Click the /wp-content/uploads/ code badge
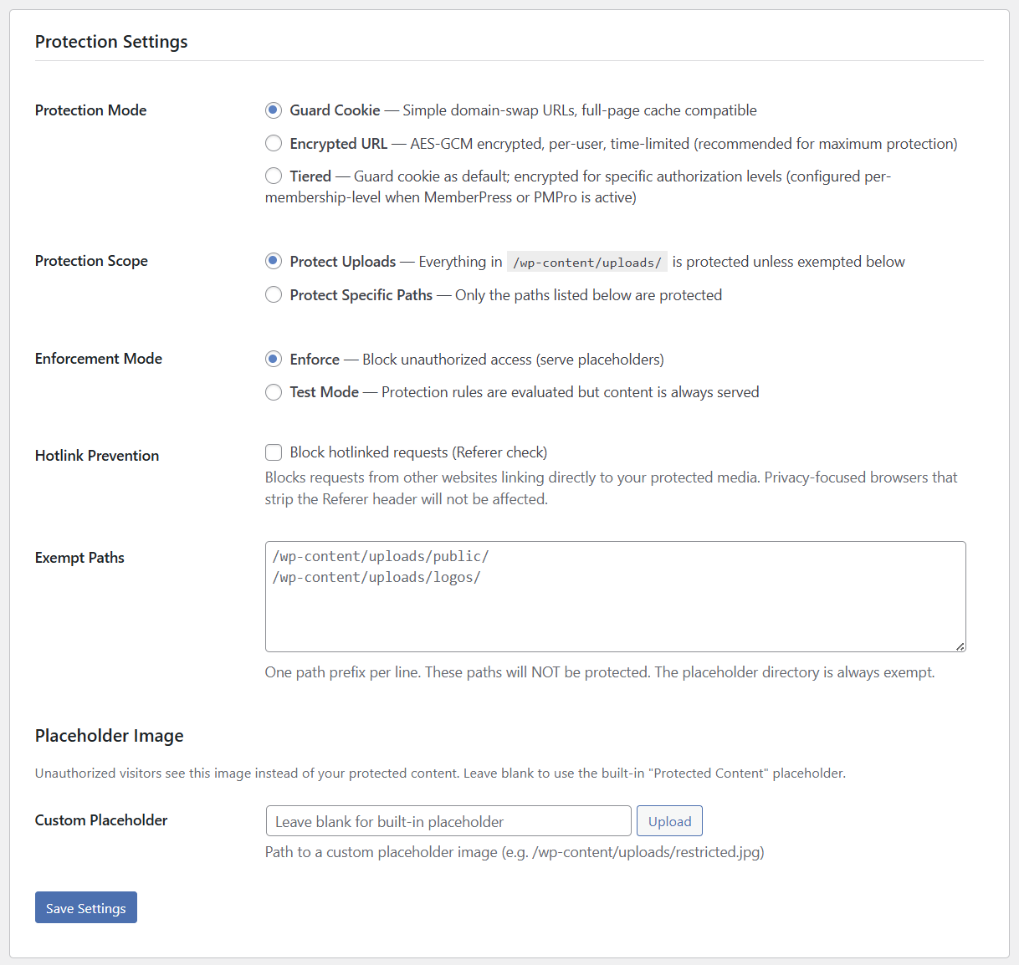The image size is (1019, 965). click(586, 261)
